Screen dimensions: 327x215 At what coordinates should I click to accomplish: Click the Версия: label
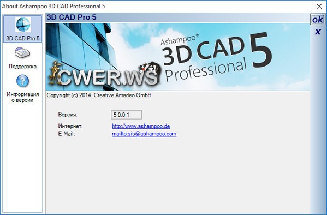(68, 115)
